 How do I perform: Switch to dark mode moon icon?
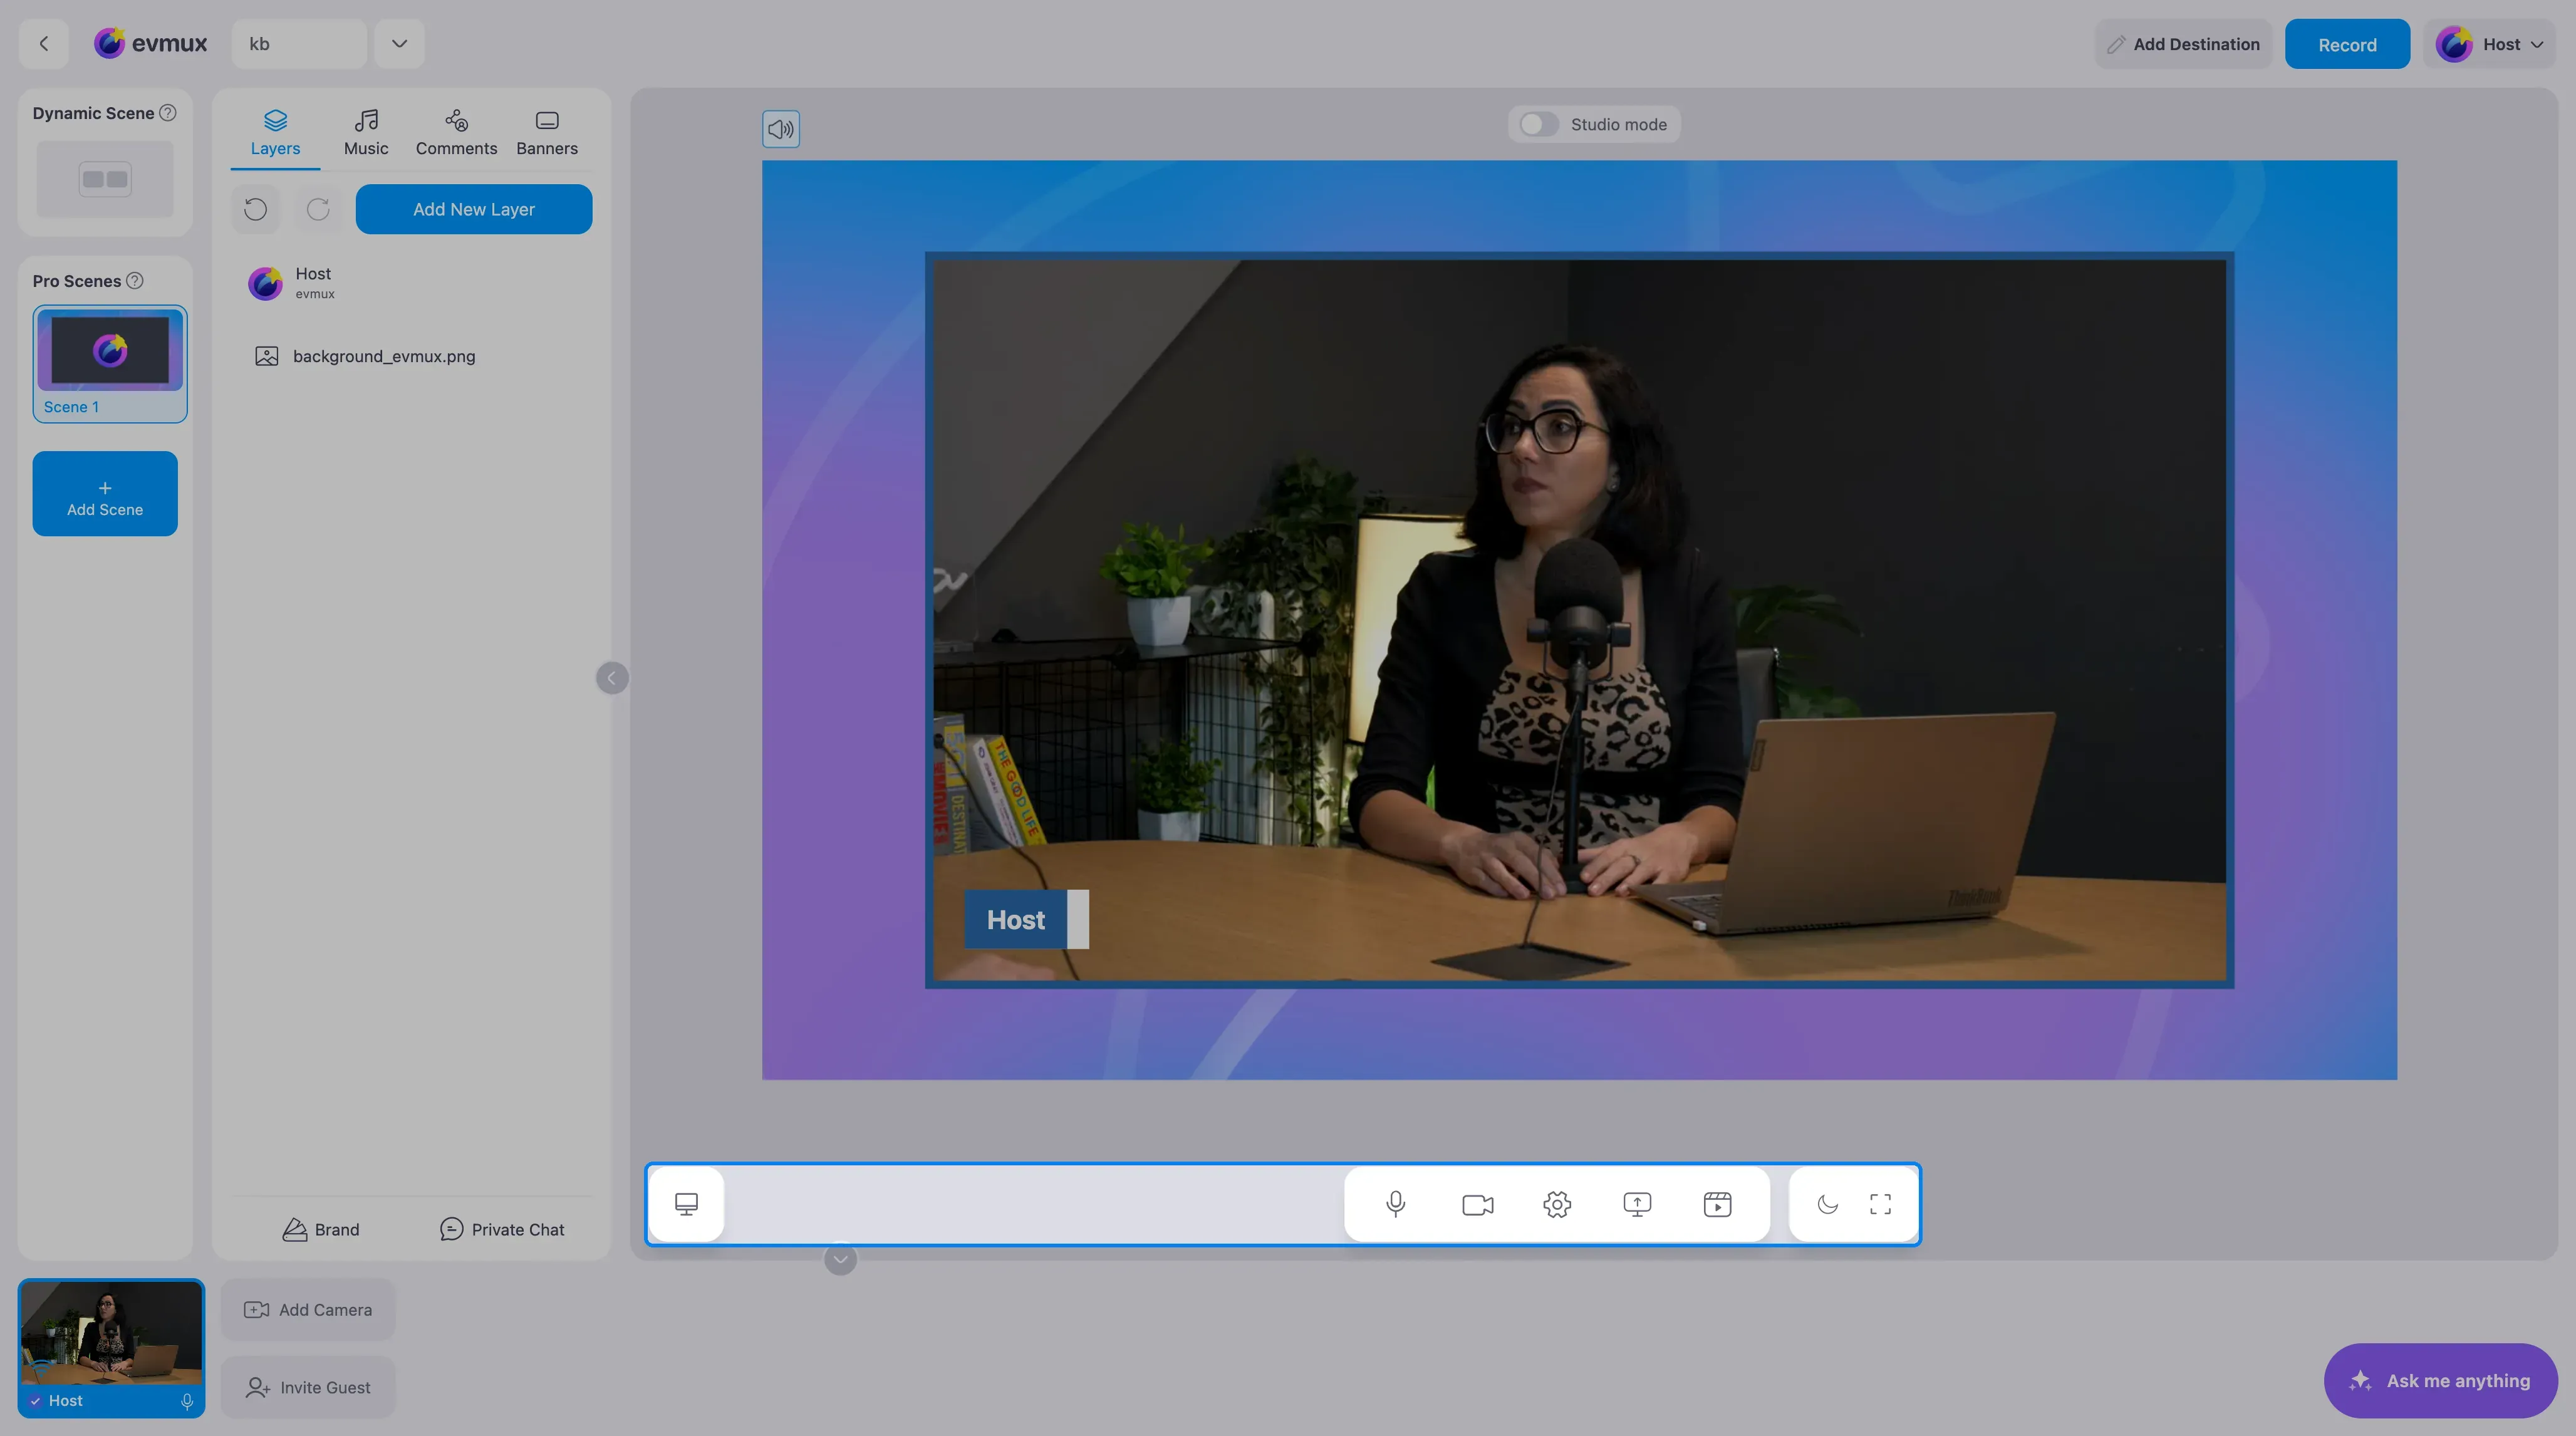click(x=1827, y=1204)
